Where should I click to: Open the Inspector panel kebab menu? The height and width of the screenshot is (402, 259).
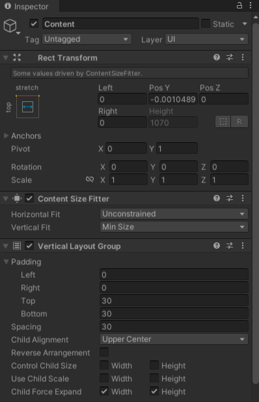coord(251,6)
